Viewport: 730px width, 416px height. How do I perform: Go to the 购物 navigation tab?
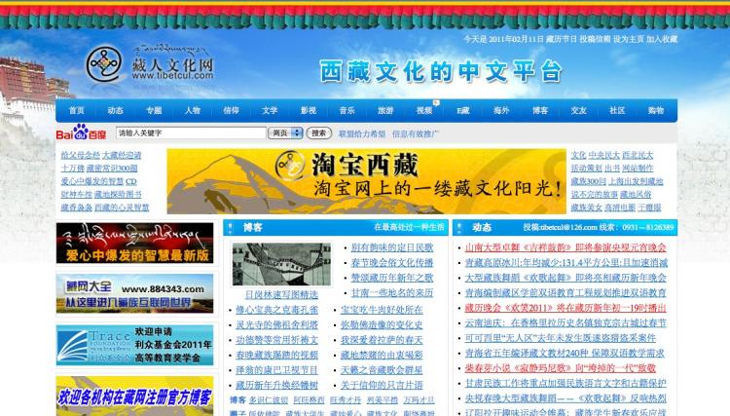pyautogui.click(x=656, y=111)
